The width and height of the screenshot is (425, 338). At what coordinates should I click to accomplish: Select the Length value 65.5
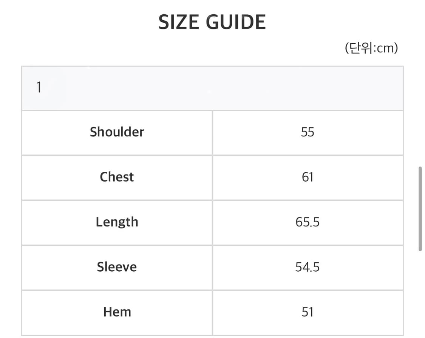(308, 222)
